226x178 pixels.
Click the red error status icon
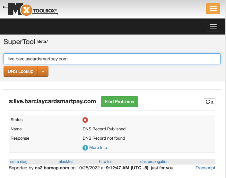click(85, 120)
